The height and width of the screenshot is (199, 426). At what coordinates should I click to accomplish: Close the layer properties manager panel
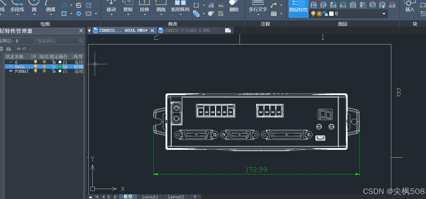click(81, 31)
